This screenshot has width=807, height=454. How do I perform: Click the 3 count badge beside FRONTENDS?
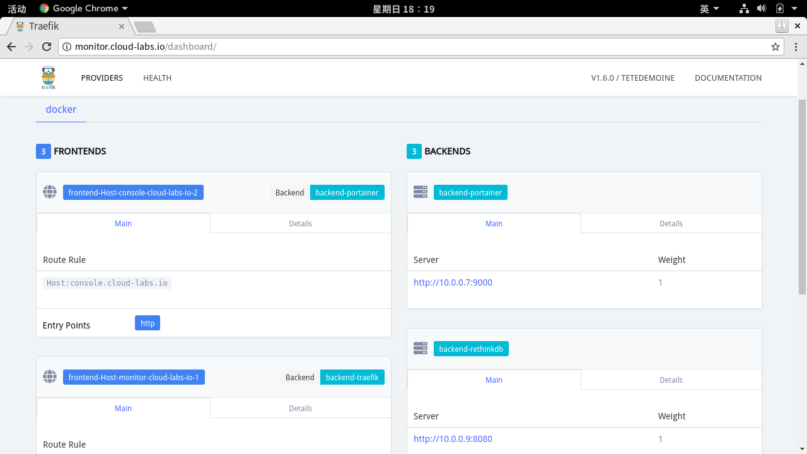(43, 151)
